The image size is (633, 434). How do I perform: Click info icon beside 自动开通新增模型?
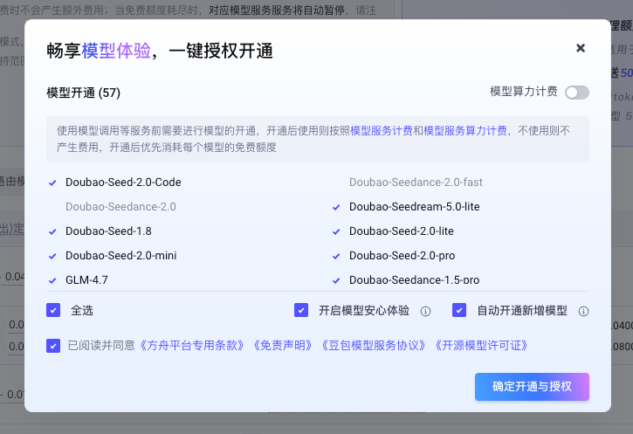pos(583,311)
